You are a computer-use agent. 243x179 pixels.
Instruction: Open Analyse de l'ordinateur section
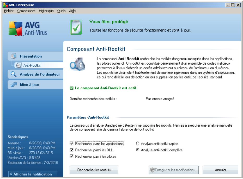click(x=36, y=74)
